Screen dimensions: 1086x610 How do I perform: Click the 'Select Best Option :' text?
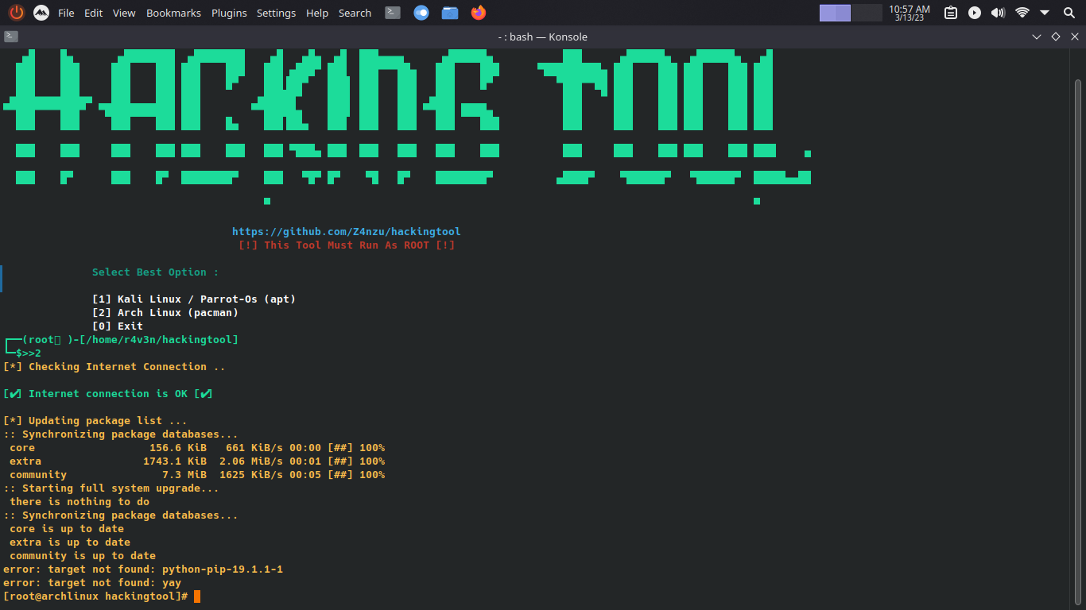[x=155, y=272]
